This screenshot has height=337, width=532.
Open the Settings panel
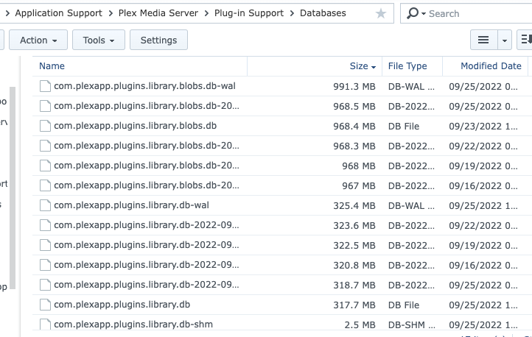158,40
